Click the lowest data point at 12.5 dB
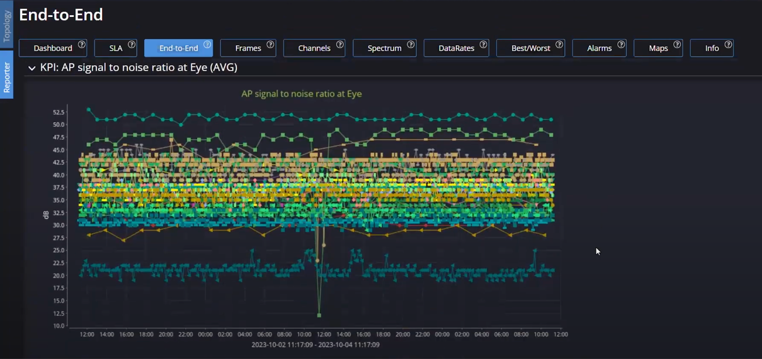This screenshot has height=359, width=762. pos(319,315)
